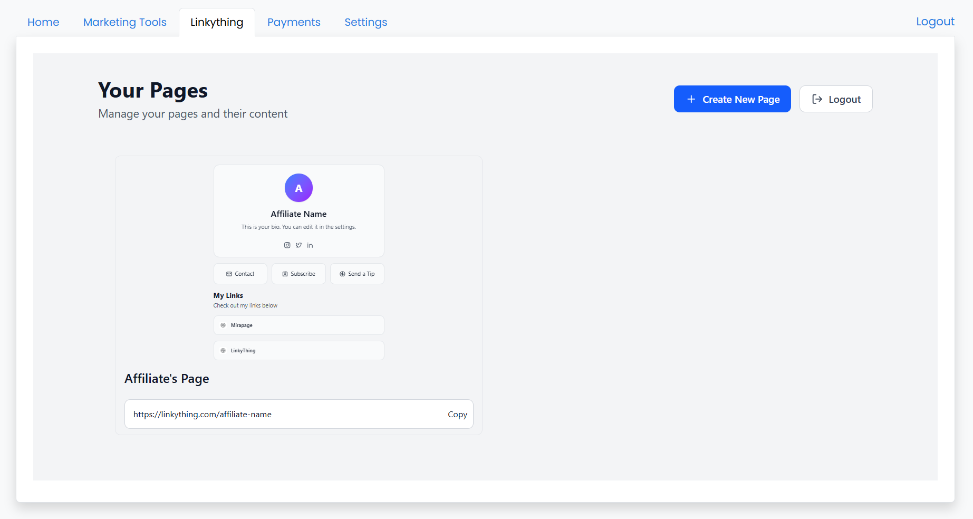
Task: Click the link icon beside Mirapage
Action: 223,325
